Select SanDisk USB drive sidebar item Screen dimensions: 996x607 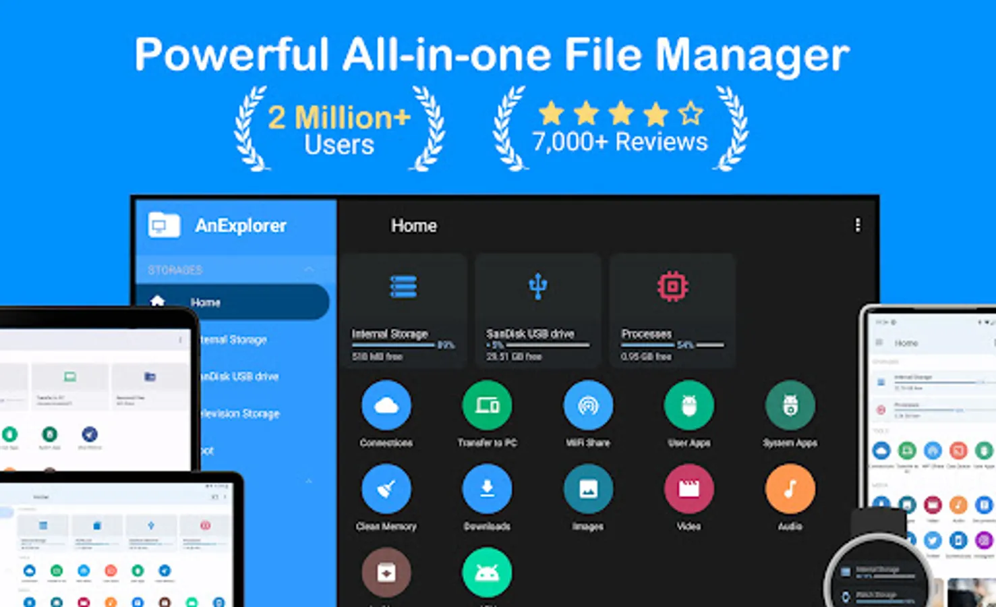pos(239,376)
